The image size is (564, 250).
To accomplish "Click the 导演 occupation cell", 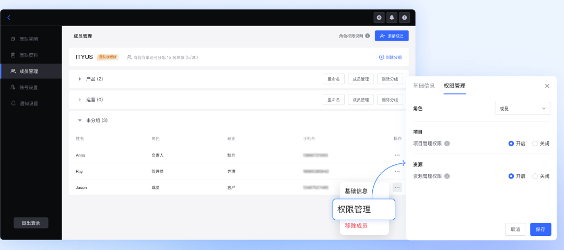I will [x=231, y=171].
